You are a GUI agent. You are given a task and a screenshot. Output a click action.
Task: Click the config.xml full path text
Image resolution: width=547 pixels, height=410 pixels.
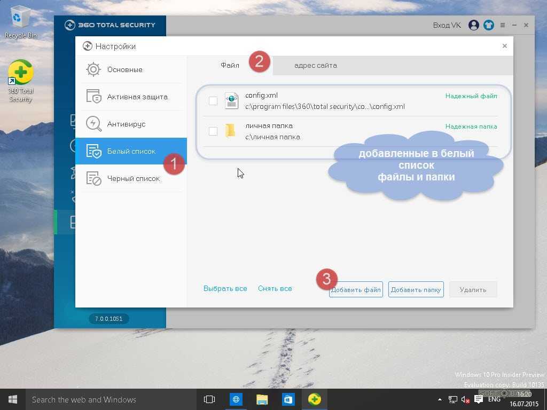[x=325, y=107]
